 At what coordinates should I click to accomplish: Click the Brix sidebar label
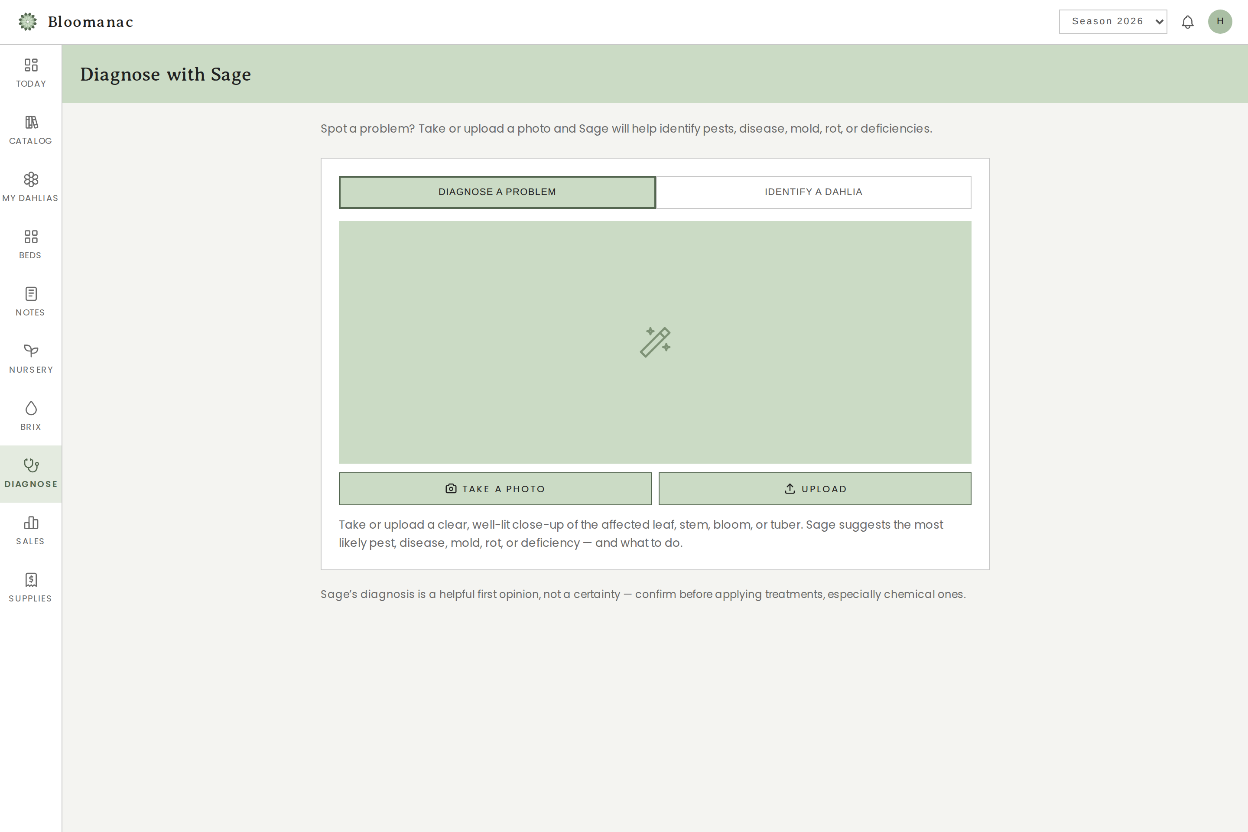pos(31,427)
